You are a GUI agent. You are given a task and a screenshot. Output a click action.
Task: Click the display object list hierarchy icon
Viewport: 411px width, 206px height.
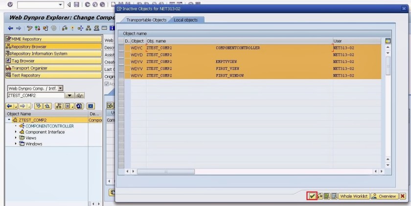point(89,28)
